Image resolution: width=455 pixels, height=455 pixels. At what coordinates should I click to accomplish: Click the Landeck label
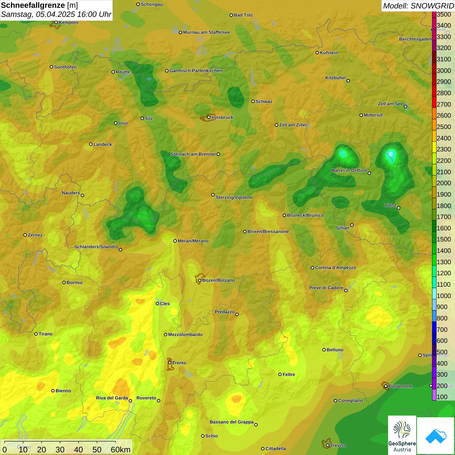[103, 144]
